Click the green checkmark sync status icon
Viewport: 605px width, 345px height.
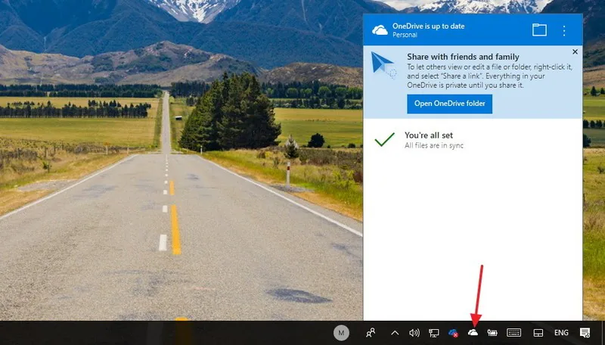[385, 140]
